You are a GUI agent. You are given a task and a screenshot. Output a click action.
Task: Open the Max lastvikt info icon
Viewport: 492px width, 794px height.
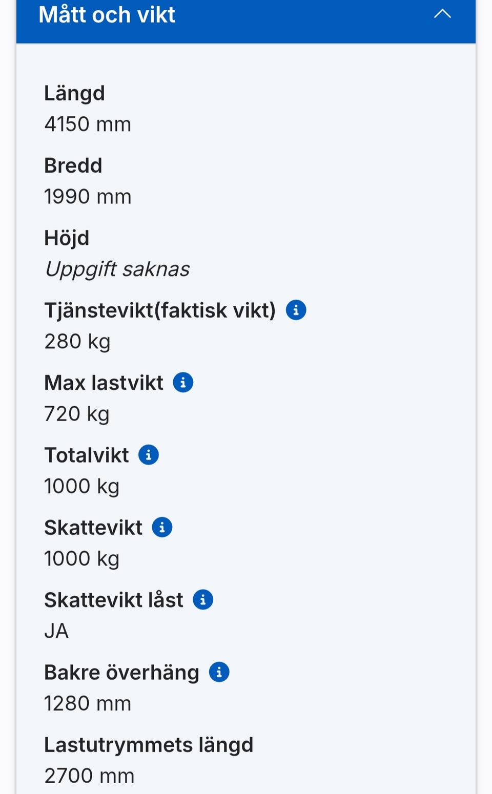[x=183, y=383]
